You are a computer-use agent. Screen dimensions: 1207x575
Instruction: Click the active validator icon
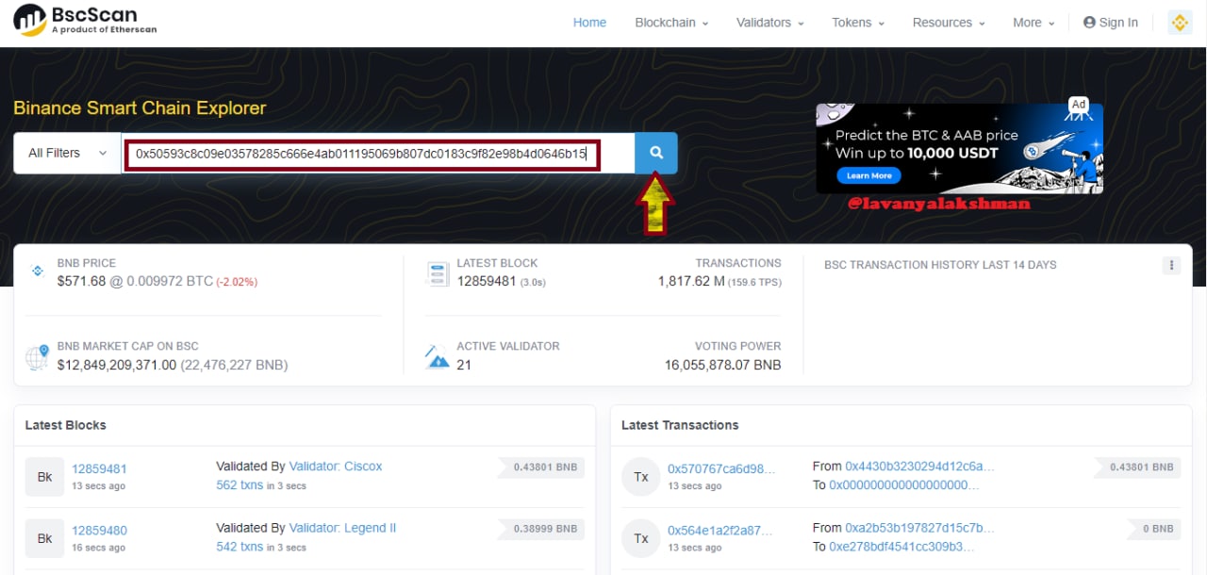coord(438,356)
